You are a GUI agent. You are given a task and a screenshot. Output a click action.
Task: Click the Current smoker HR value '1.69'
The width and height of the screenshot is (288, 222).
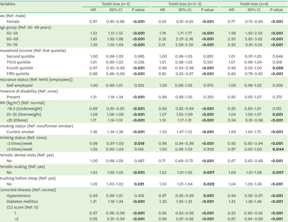(x=232, y=132)
